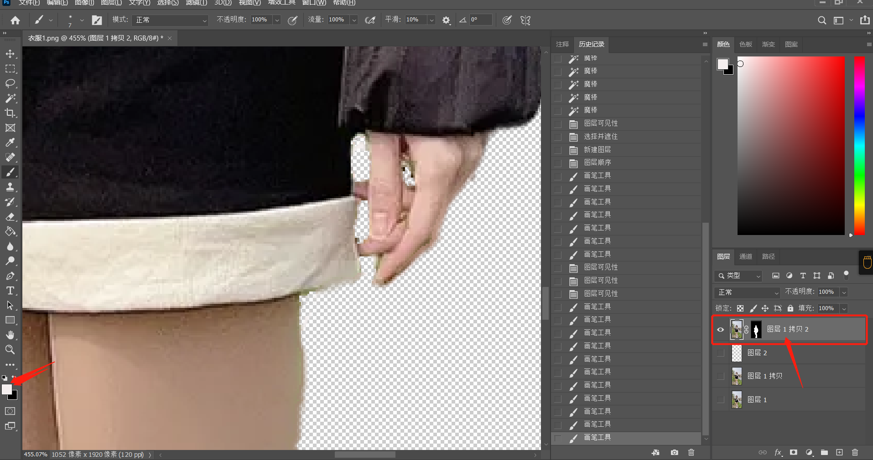Screen dimensions: 873x460
Task: Select the Magic Wand tool
Action: click(x=10, y=98)
